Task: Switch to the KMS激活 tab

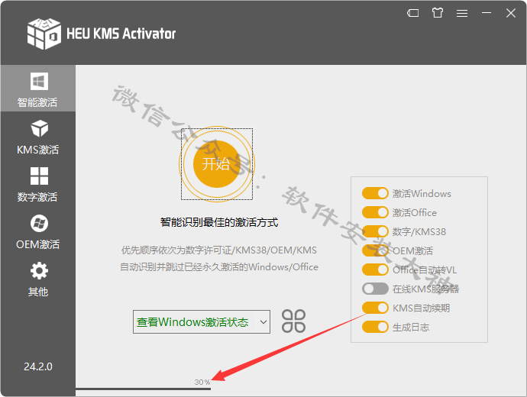Action: 38,137
